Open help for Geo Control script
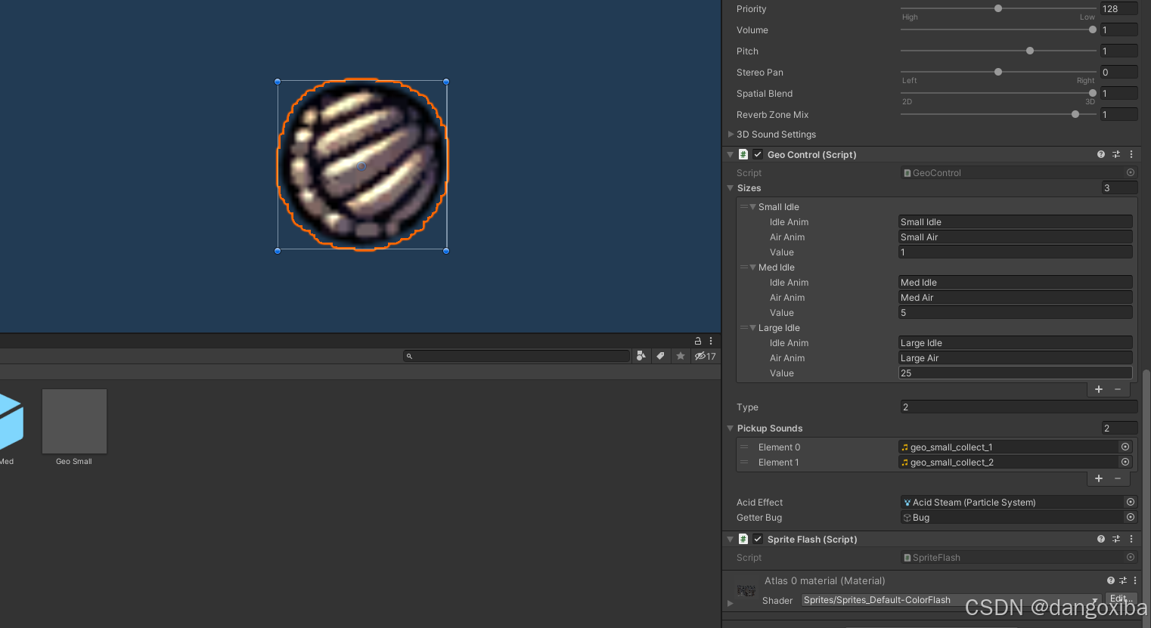 [1101, 154]
